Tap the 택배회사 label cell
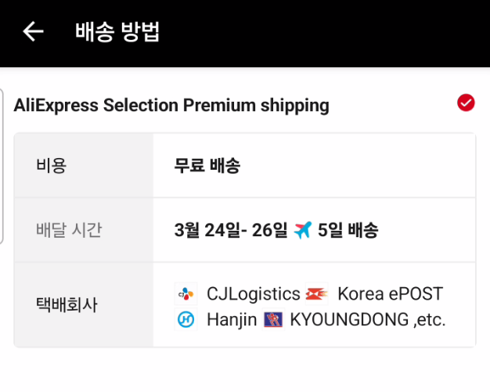Image resolution: width=490 pixels, height=392 pixels. [x=67, y=305]
